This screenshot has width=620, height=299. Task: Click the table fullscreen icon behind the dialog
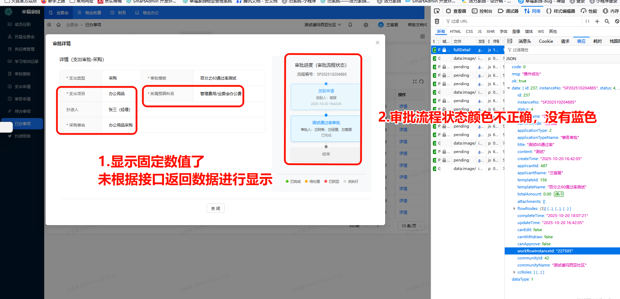(x=415, y=82)
